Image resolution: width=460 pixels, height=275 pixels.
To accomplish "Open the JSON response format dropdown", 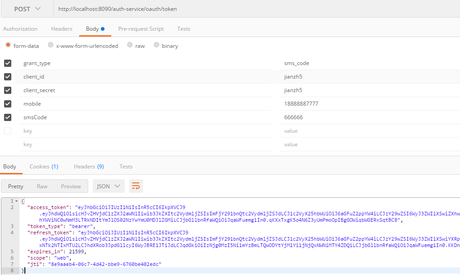I will (109, 186).
